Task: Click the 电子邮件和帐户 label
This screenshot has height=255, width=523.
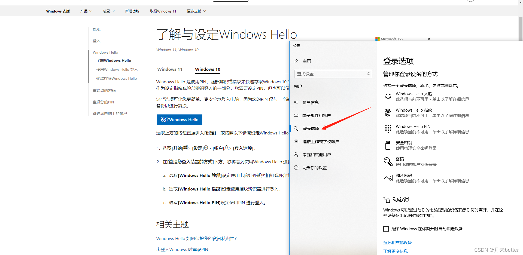Action: coord(317,116)
